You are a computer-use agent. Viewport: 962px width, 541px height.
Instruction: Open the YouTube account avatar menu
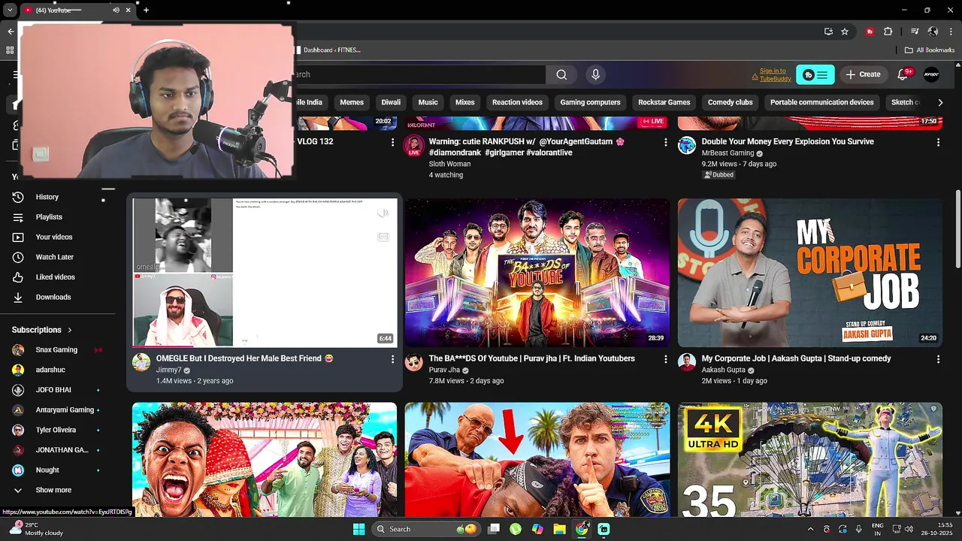[931, 74]
